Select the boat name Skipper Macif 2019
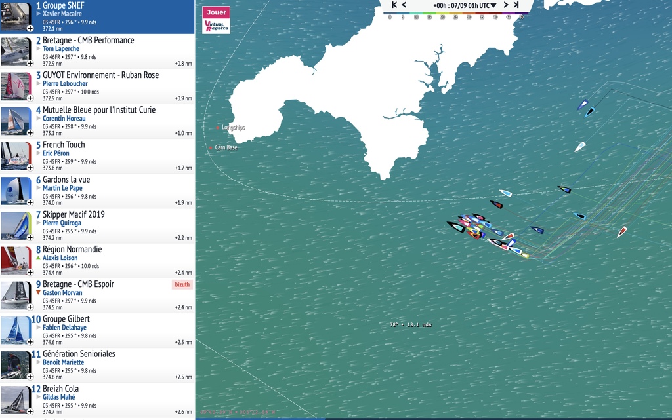Viewport: 672px width, 420px height. point(73,214)
